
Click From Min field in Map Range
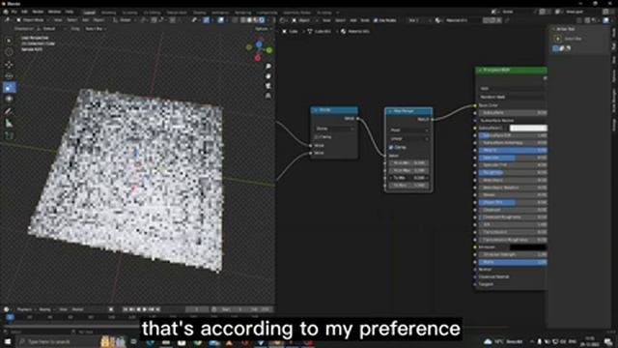click(x=408, y=163)
